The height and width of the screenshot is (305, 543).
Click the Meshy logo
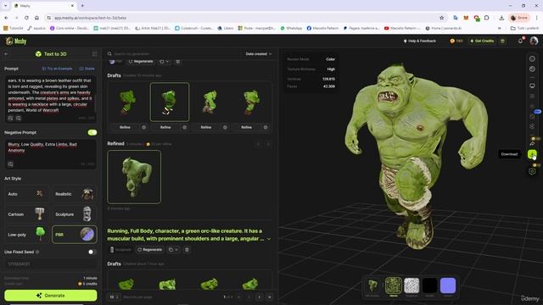[x=16, y=42]
